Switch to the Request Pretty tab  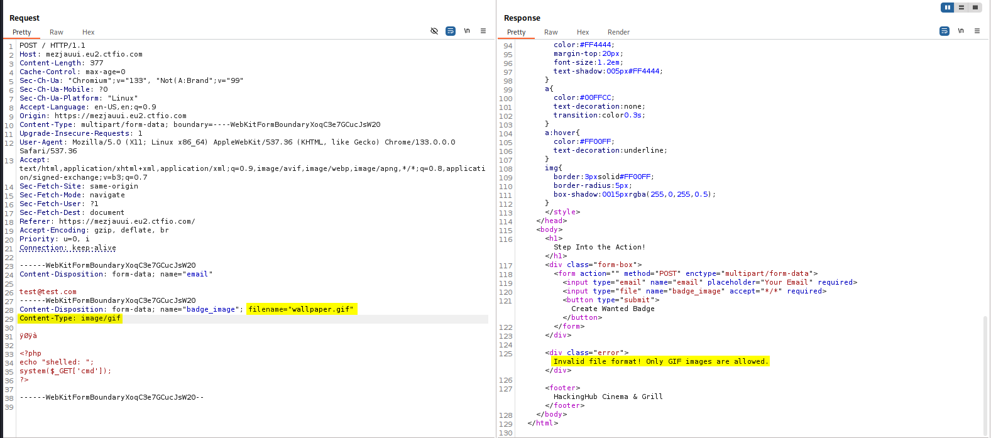click(22, 32)
